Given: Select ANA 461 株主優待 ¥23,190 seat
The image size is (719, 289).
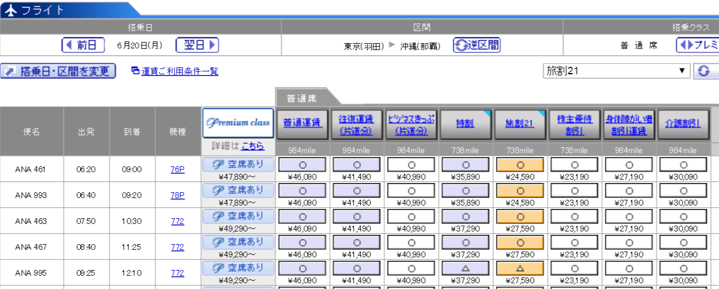Looking at the screenshot, I should pyautogui.click(x=574, y=165).
